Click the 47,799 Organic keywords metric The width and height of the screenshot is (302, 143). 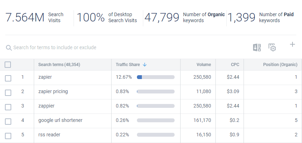[x=184, y=18]
